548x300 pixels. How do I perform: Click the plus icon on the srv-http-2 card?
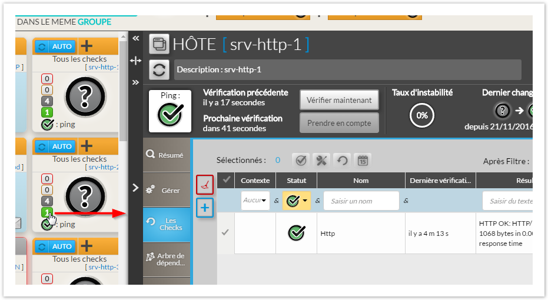87,146
